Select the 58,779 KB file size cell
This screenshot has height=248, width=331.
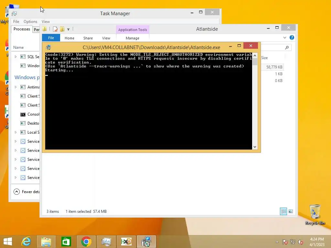pyautogui.click(x=274, y=67)
